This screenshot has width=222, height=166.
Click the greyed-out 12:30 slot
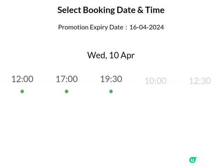pos(200,81)
